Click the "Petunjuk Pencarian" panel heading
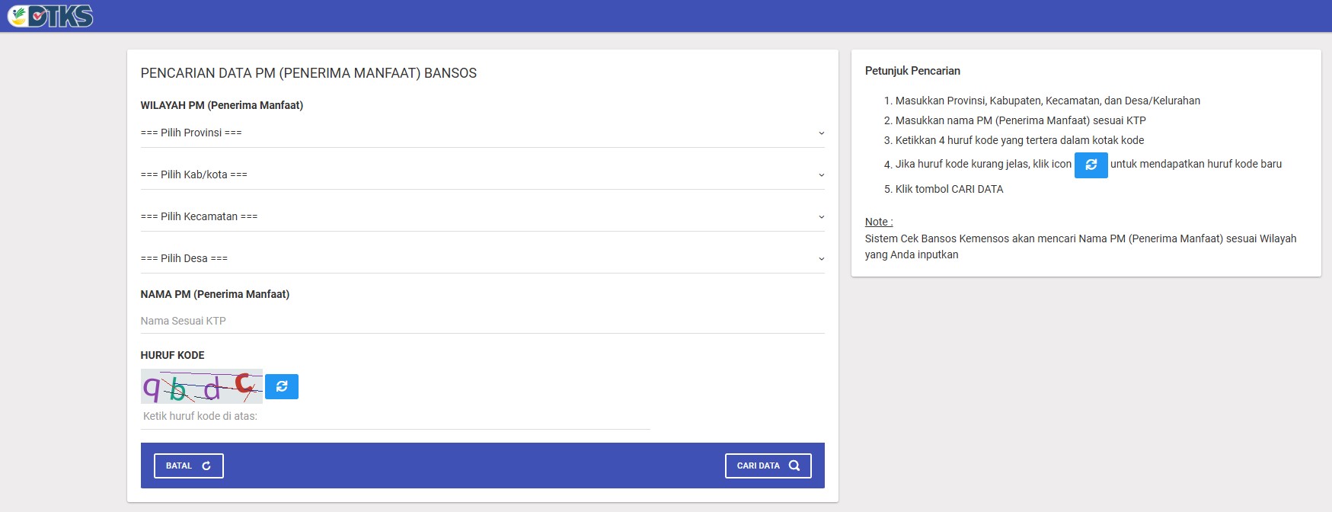Viewport: 1332px width, 512px height. 912,71
